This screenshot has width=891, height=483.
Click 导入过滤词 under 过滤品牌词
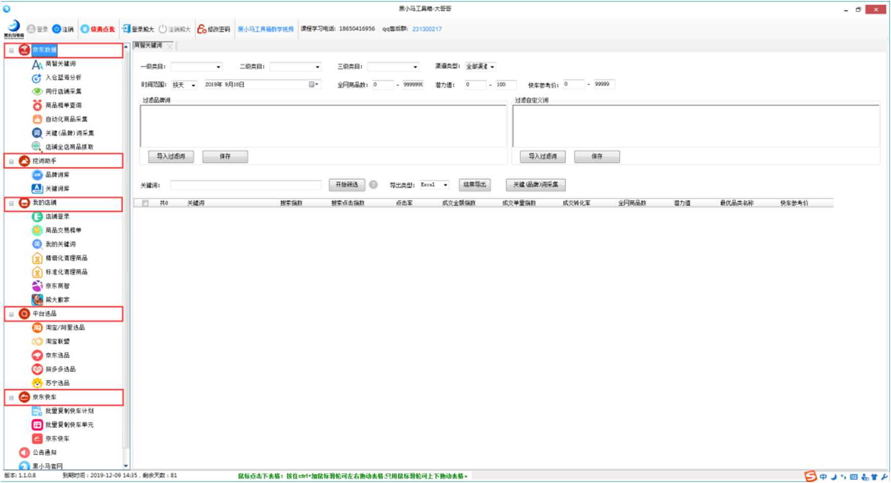coord(171,157)
